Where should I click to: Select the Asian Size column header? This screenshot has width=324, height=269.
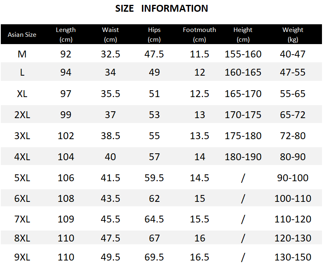tap(22, 34)
